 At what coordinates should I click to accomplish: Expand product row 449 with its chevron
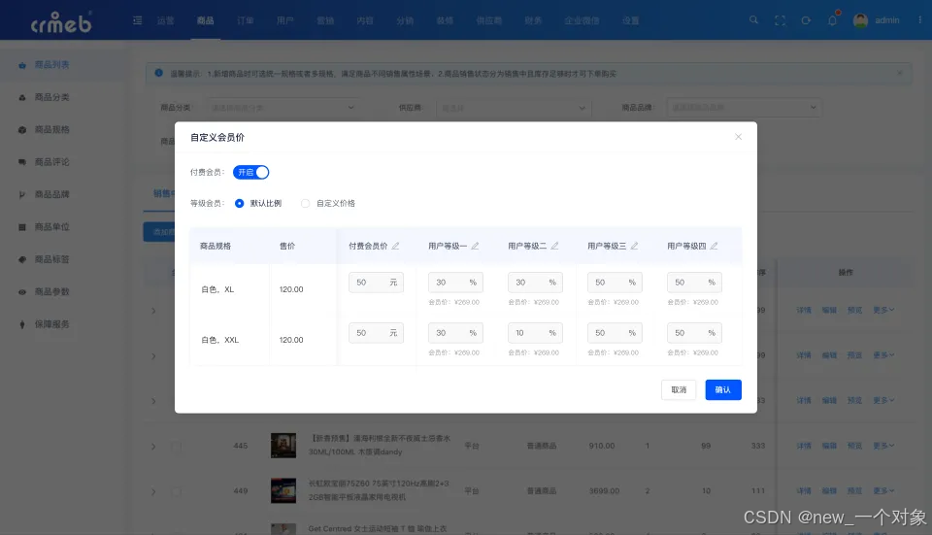(153, 491)
